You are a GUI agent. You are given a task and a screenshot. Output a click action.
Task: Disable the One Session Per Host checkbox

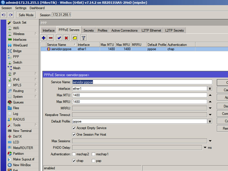click(74, 134)
